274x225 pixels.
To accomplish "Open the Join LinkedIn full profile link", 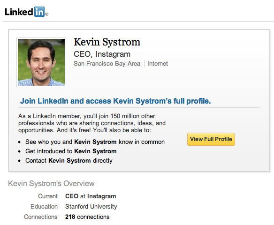I will click(115, 101).
